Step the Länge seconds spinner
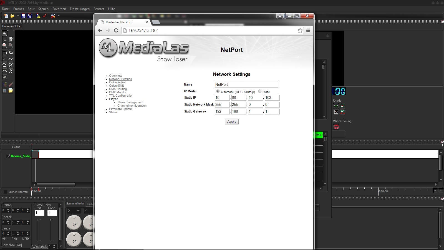This screenshot has height=250, width=444. (18, 234)
